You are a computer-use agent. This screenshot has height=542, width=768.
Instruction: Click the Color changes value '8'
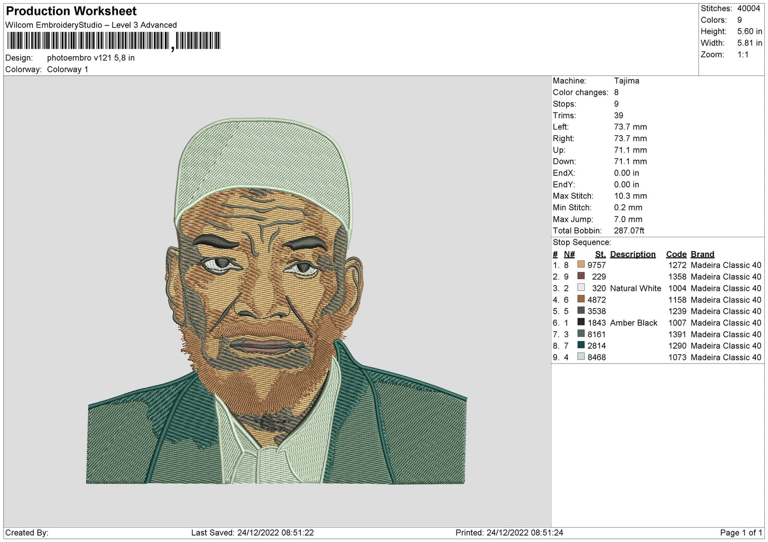(617, 92)
